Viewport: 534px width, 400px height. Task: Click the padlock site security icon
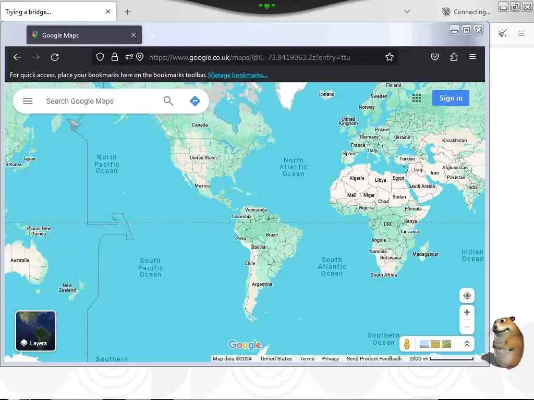pos(115,57)
